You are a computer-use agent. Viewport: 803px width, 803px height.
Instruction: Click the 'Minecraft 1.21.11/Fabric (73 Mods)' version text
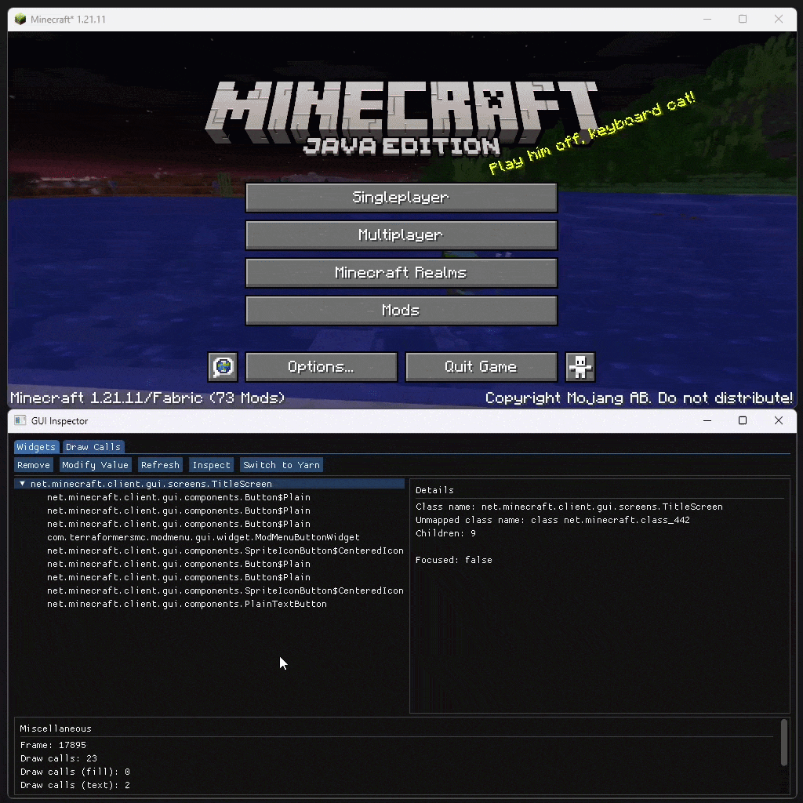point(147,398)
